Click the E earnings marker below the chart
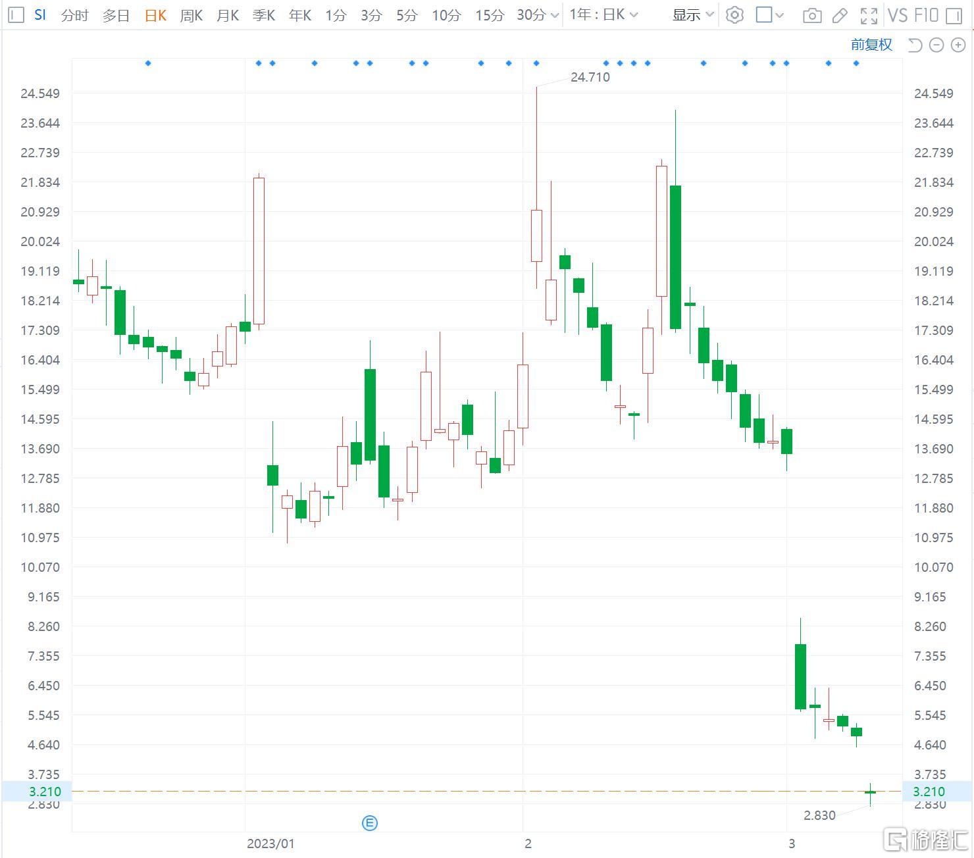Viewport: 974px width, 858px height. [x=370, y=822]
